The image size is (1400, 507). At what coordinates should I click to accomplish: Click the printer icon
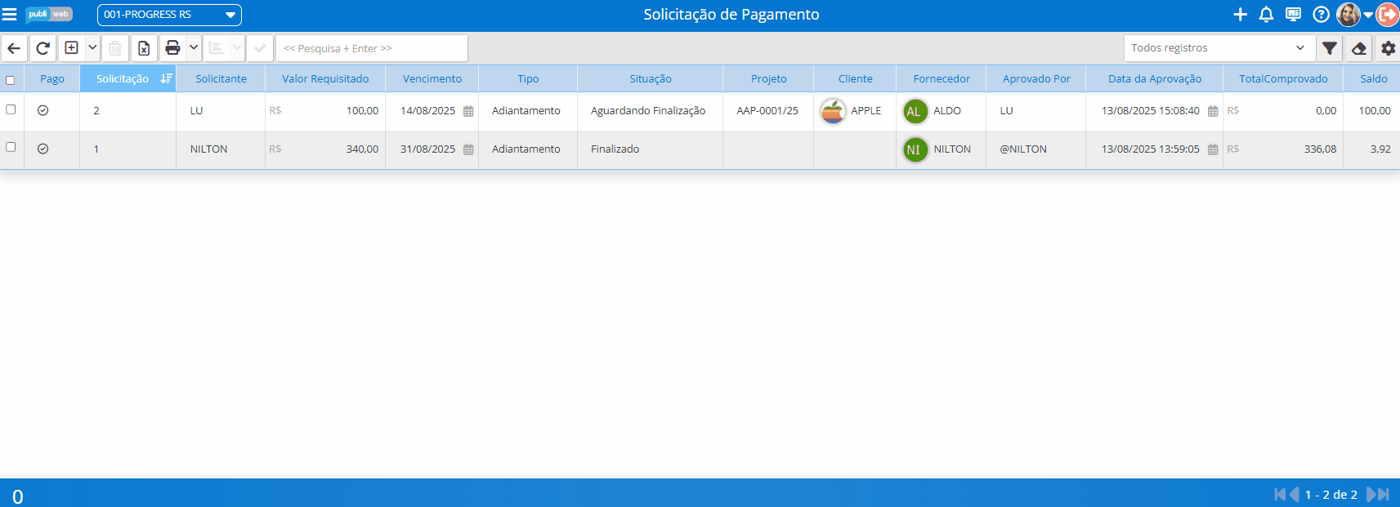172,48
